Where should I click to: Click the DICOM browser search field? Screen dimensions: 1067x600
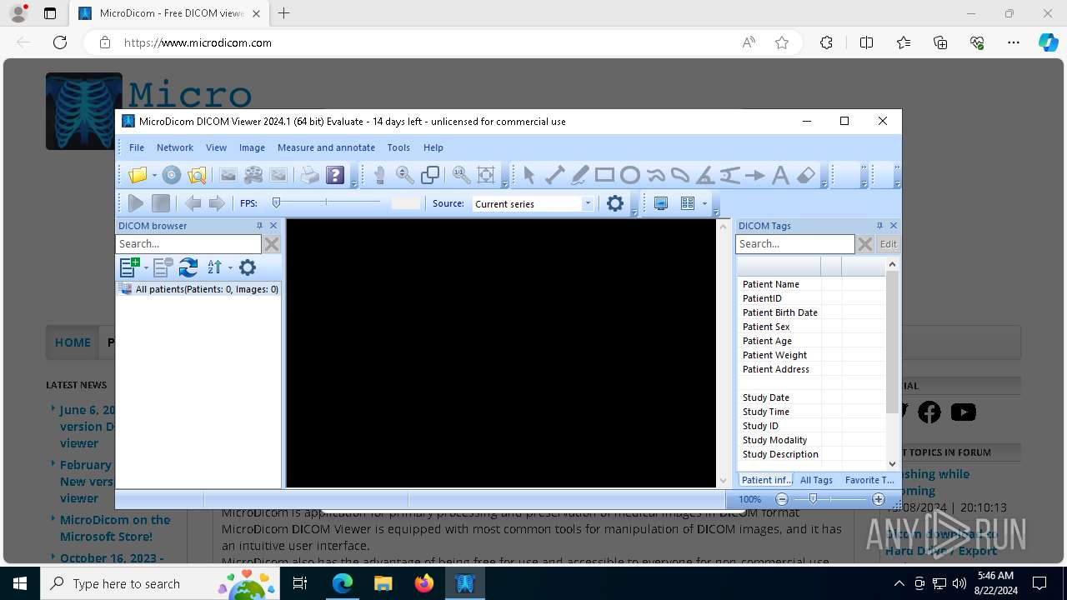pos(188,244)
